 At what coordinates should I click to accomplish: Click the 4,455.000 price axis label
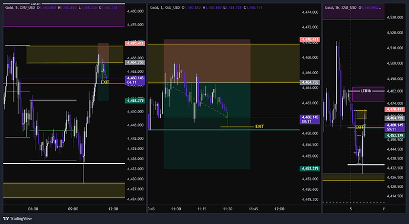pos(310,156)
